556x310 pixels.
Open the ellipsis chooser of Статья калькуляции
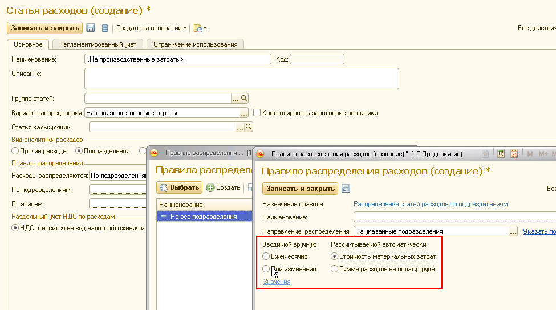[x=240, y=127]
